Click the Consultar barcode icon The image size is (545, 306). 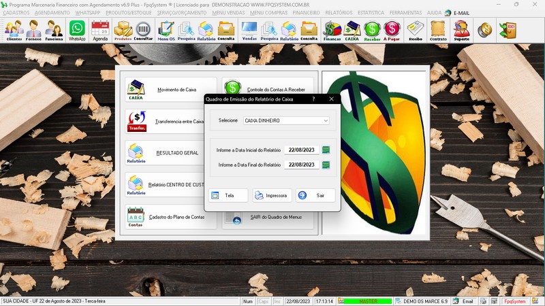(143, 31)
